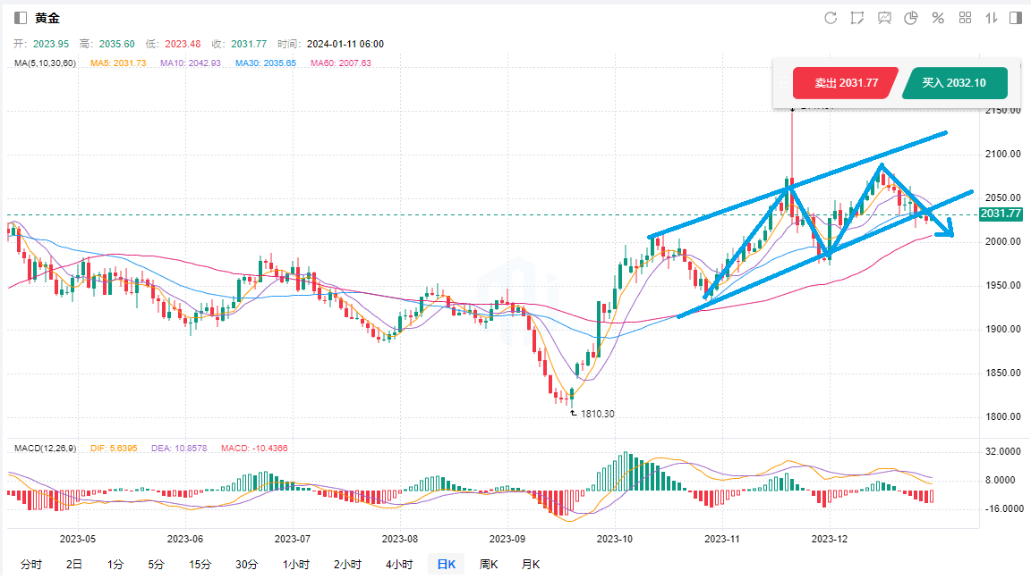This screenshot has height=579, width=1031.
Task: Click the 2031.77 current price tag on axis
Action: coord(1000,214)
